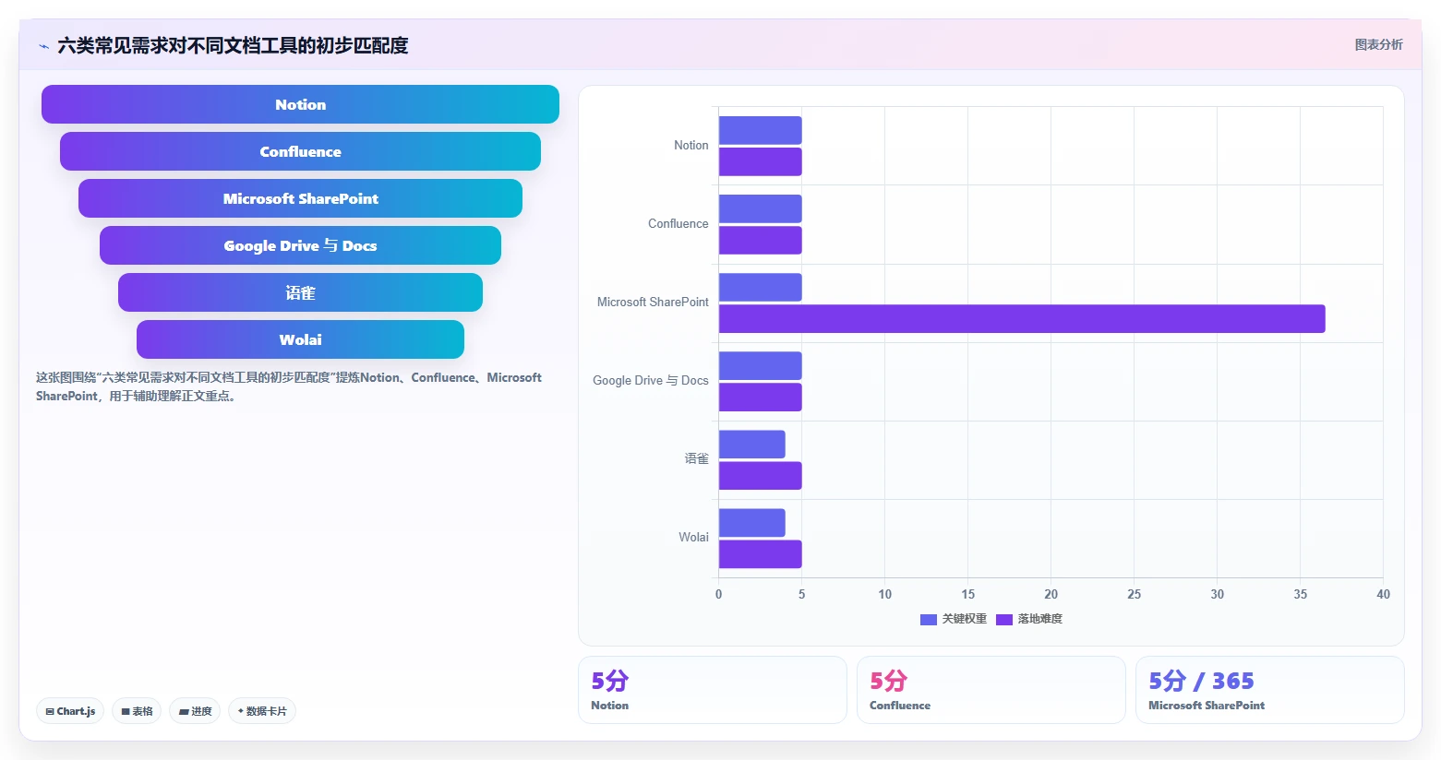Toggle the 关键权重 legend entry

pos(954,619)
